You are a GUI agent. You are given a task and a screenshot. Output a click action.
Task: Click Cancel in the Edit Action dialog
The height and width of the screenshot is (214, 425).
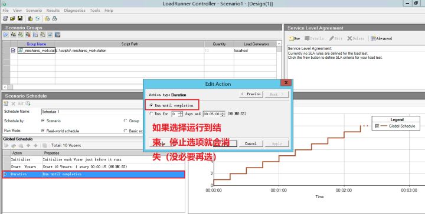(250, 143)
